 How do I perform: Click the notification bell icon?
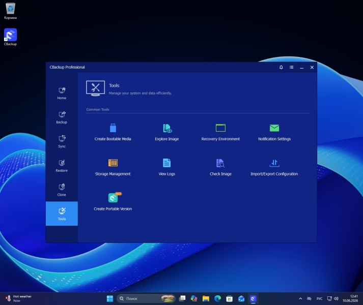[281, 67]
